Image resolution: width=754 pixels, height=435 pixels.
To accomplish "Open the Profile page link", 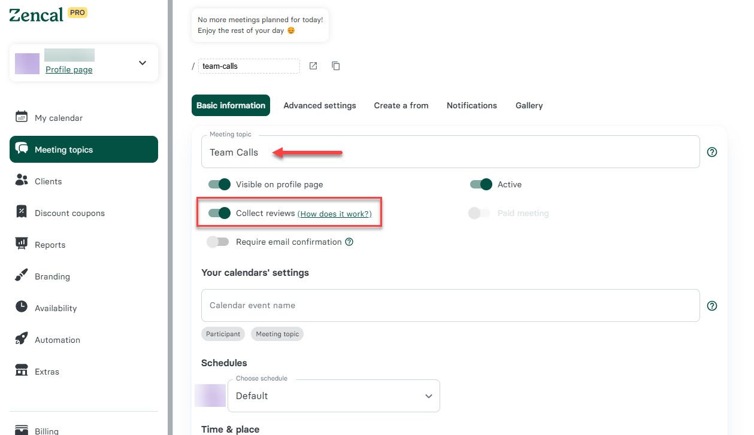I will (69, 69).
